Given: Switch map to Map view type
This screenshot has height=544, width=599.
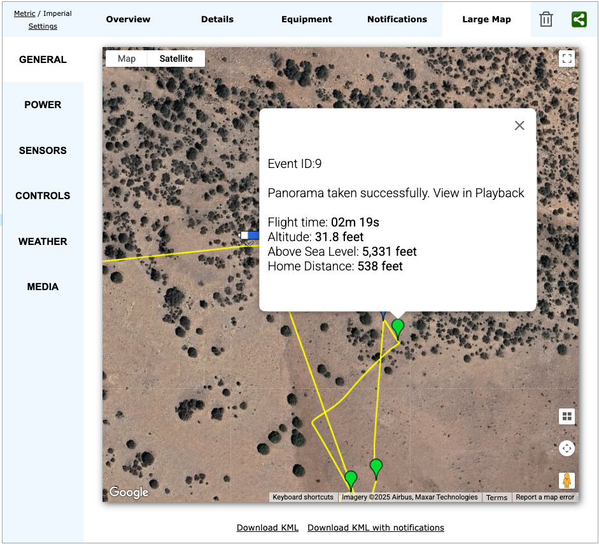Looking at the screenshot, I should click(x=127, y=59).
